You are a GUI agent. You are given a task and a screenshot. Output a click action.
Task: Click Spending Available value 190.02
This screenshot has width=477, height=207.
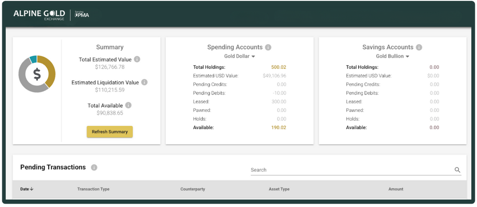pyautogui.click(x=279, y=128)
